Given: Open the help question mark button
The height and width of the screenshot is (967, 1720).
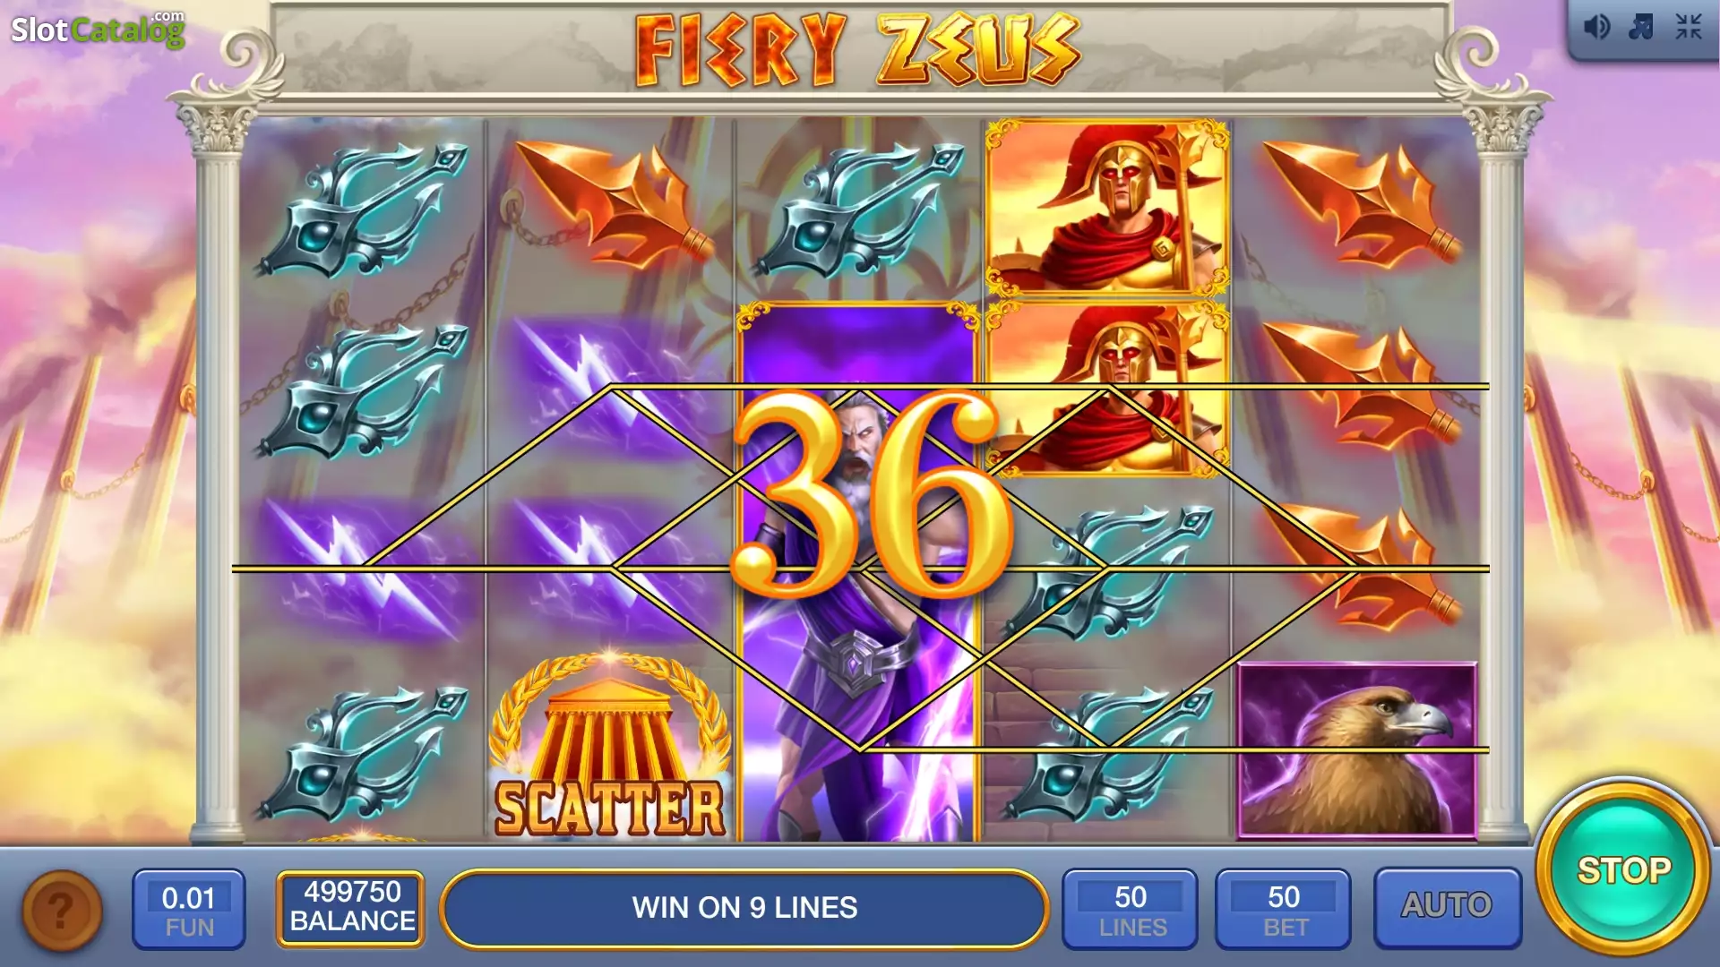Looking at the screenshot, I should point(61,910).
